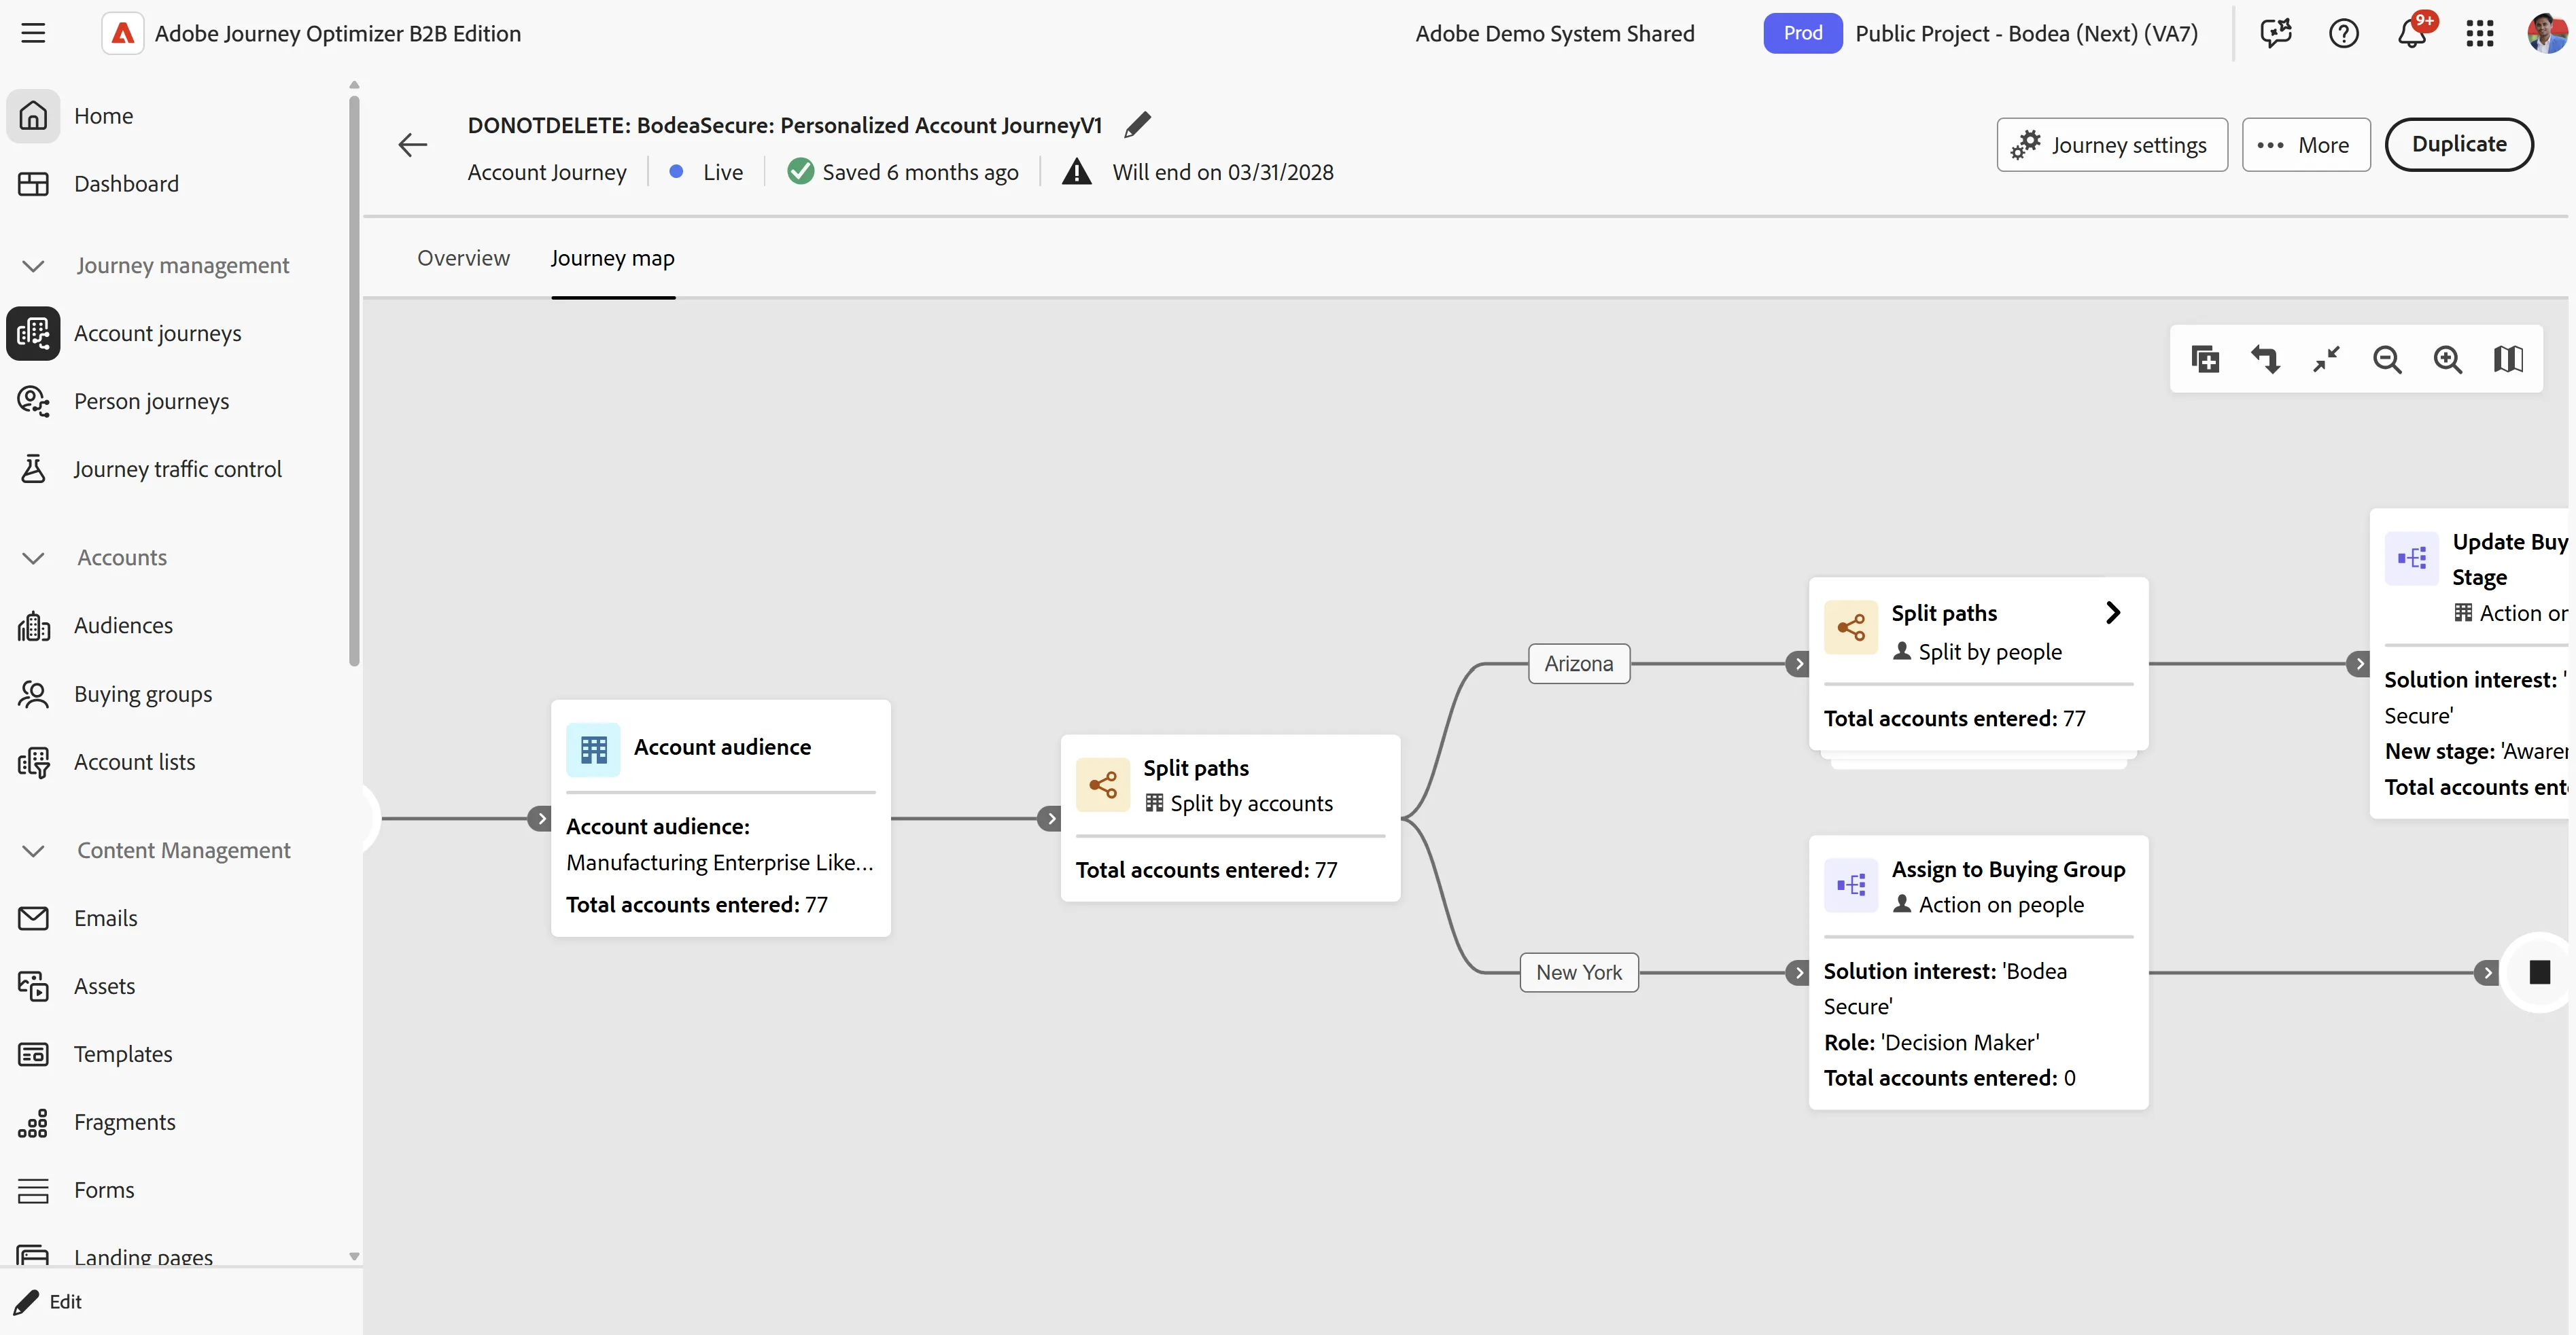Click Edit at sidebar bottom
The width and height of the screenshot is (2576, 1335).
tap(48, 1301)
